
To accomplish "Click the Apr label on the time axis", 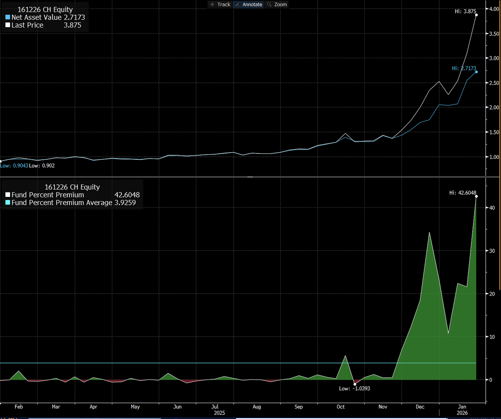I will tap(93, 407).
